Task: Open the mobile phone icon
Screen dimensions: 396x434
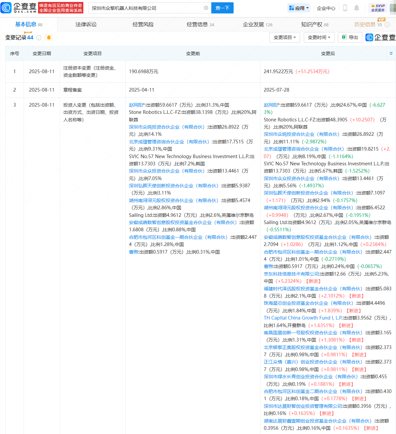Action: click(345, 8)
